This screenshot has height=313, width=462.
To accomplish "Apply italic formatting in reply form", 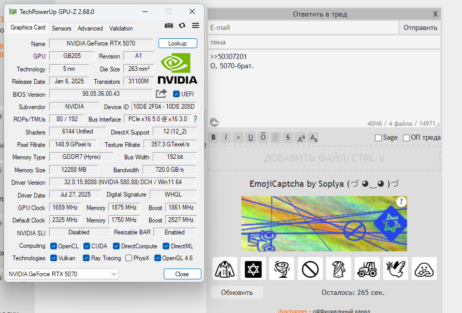I will coord(226,138).
